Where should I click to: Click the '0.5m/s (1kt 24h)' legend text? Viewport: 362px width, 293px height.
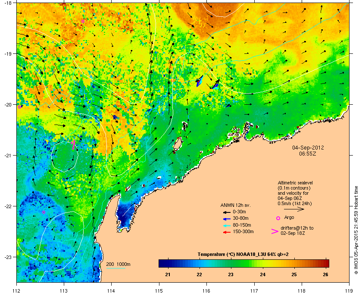pyautogui.click(x=295, y=204)
